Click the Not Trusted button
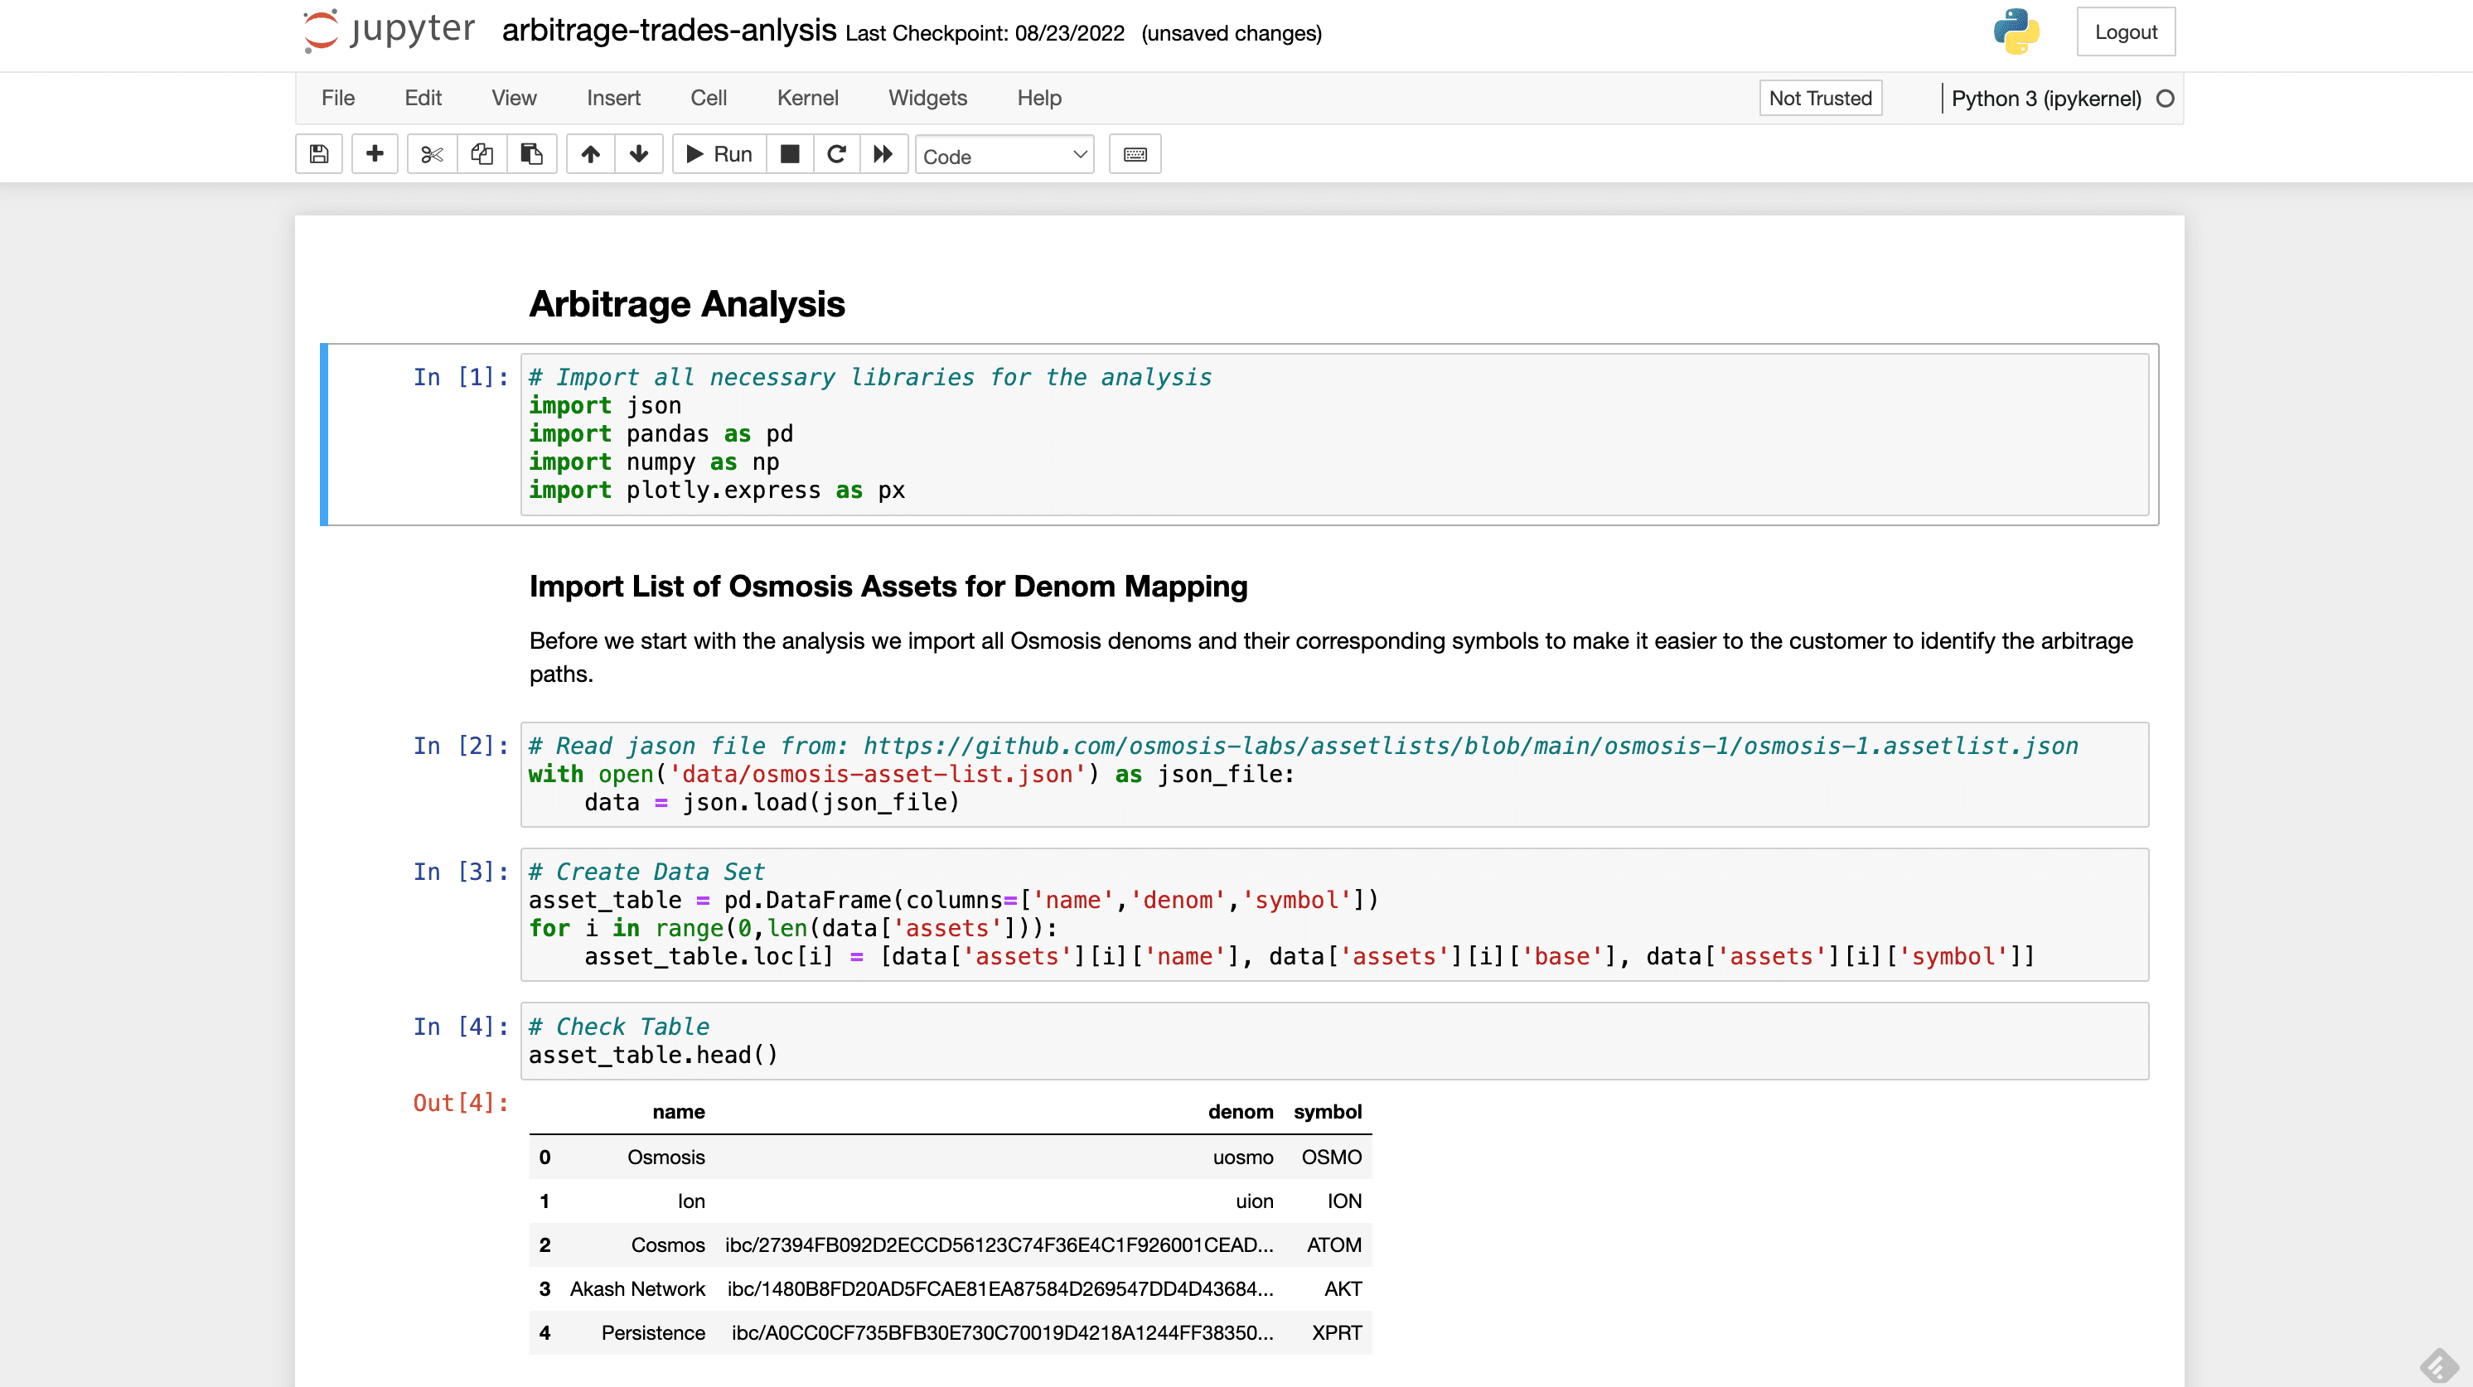This screenshot has width=2473, height=1387. (1819, 97)
